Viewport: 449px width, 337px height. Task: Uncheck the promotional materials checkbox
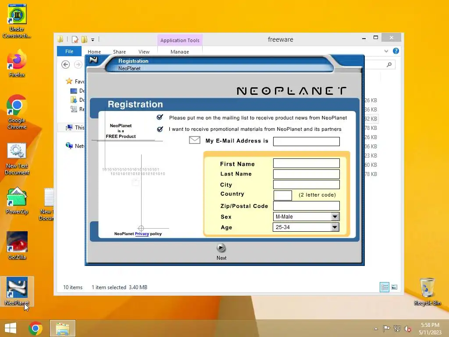tap(160, 129)
